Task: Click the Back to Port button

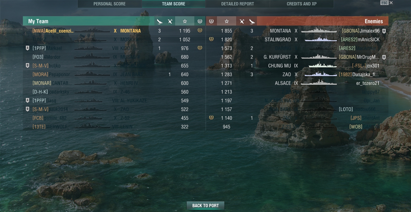Action: [x=205, y=206]
